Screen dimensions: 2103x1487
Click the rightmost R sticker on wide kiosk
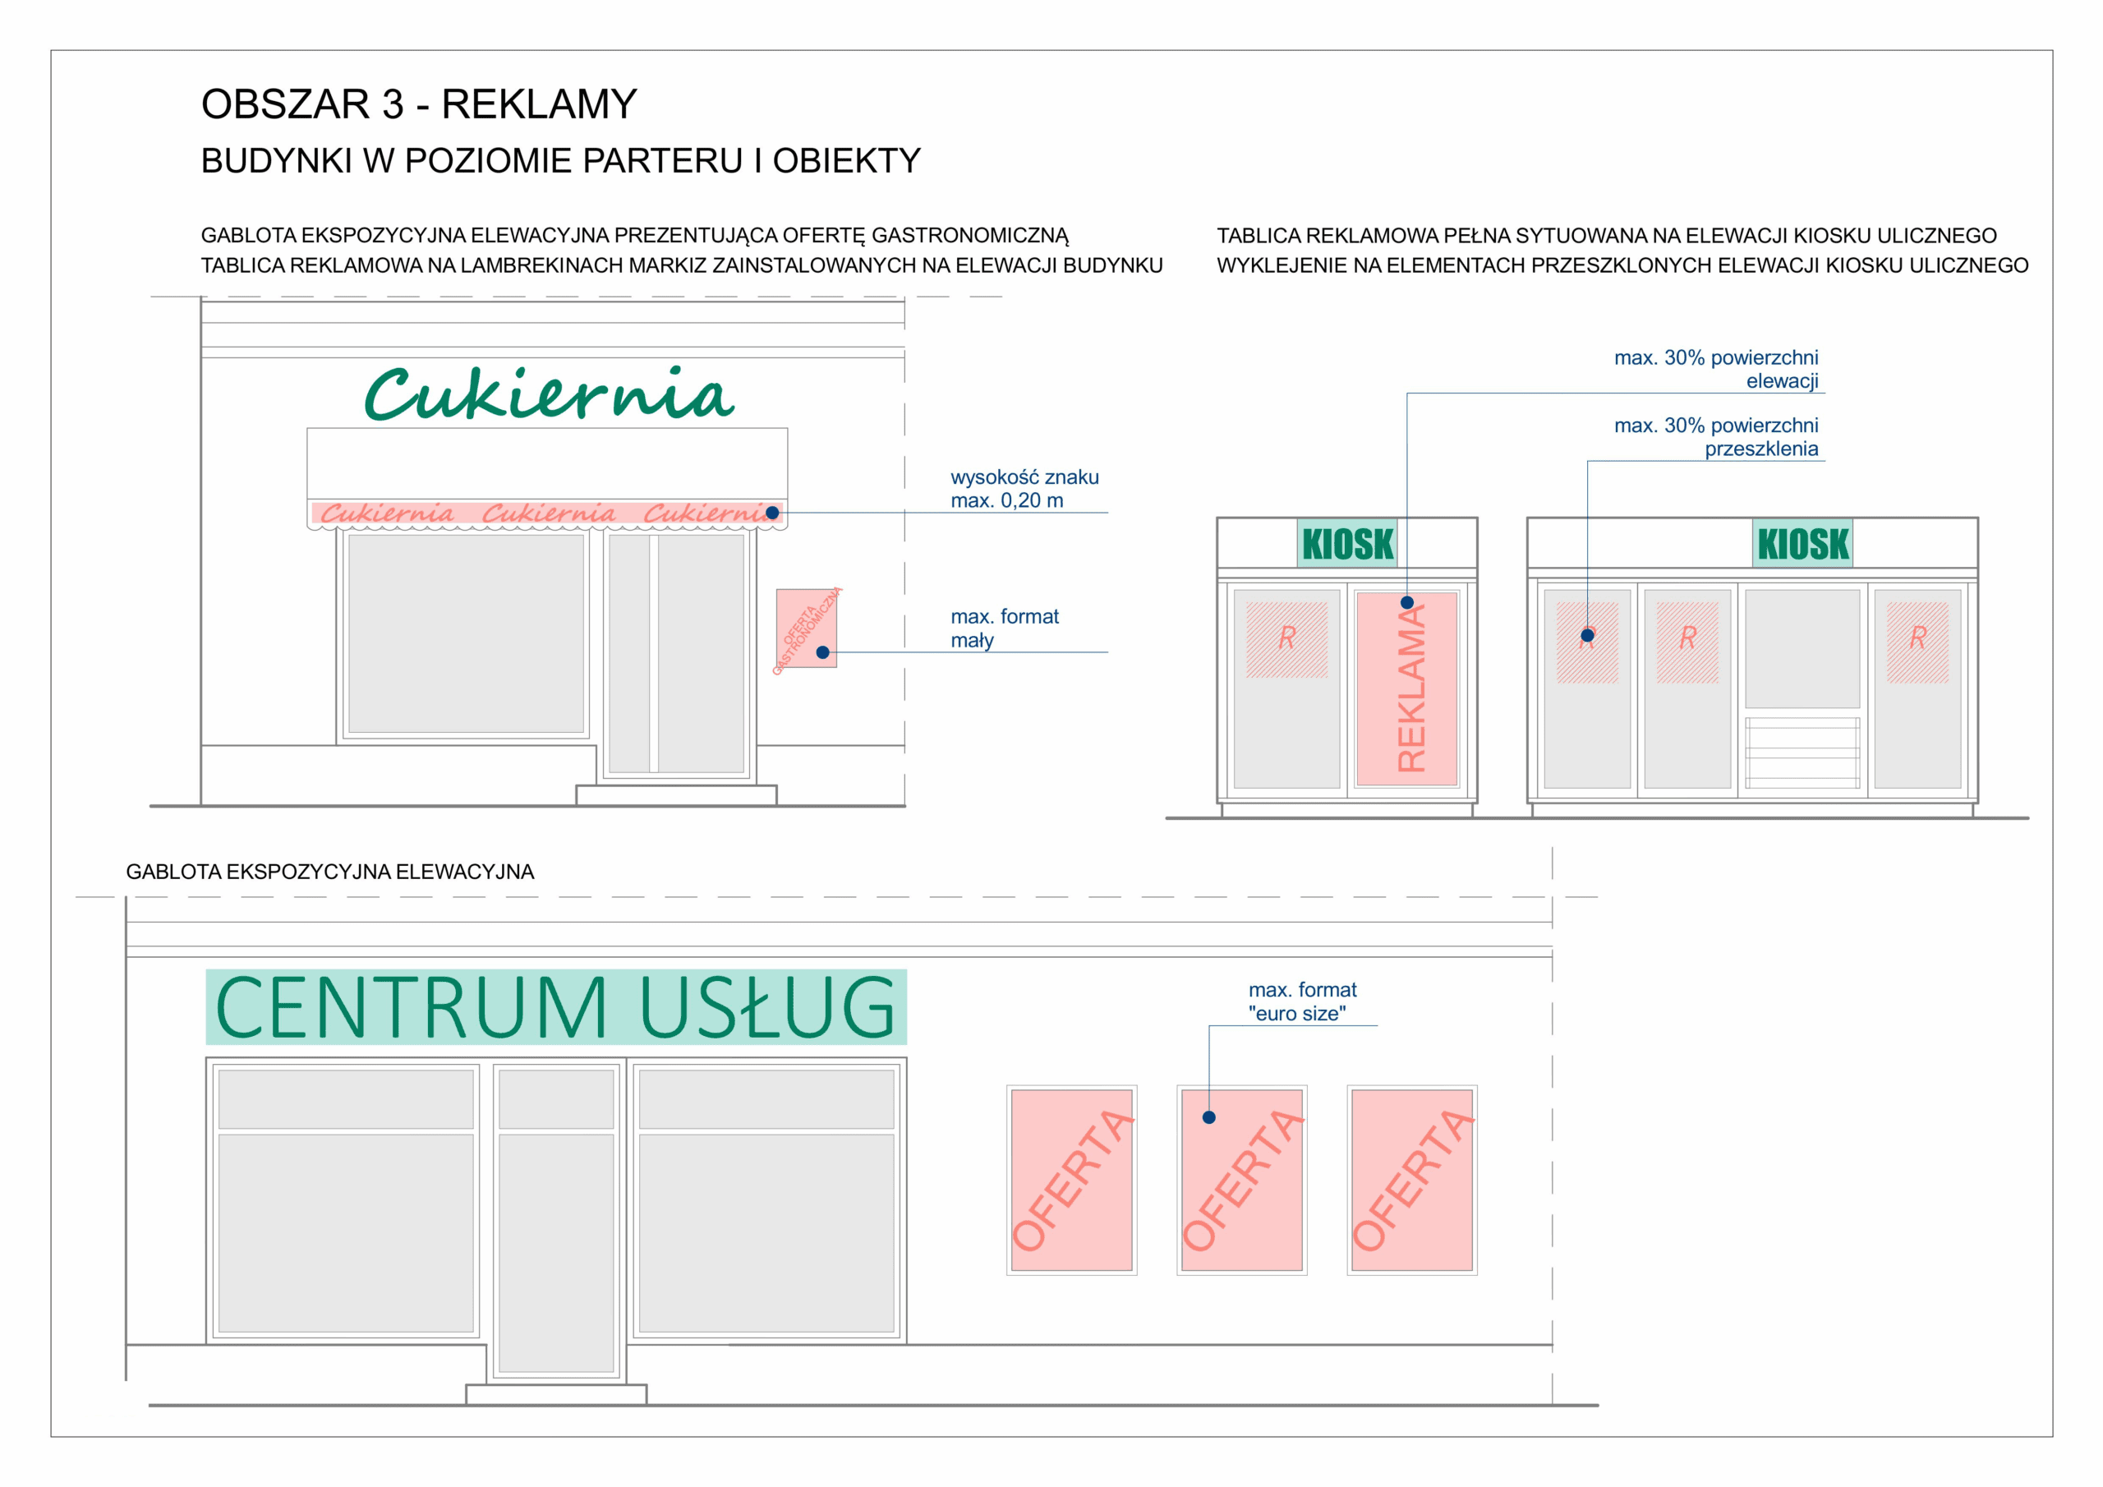click(1917, 642)
